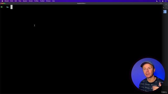Image resolution: width=168 pixels, height=94 pixels.
Task: Open the Session menu
Action: [25, 1]
